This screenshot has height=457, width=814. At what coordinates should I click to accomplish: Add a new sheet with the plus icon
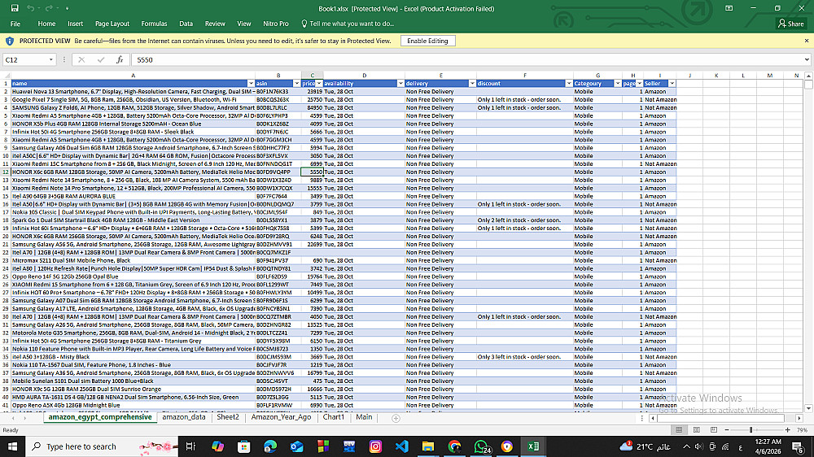click(396, 417)
